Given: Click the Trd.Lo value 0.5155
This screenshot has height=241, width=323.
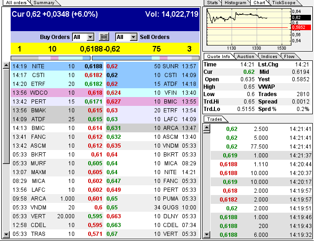Looking at the screenshot, I should (x=246, y=109).
